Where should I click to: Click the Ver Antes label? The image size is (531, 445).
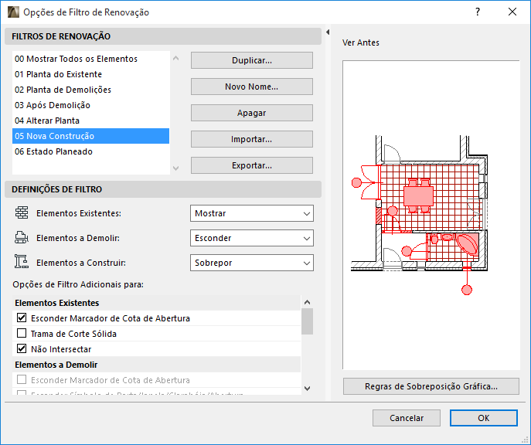tap(361, 42)
